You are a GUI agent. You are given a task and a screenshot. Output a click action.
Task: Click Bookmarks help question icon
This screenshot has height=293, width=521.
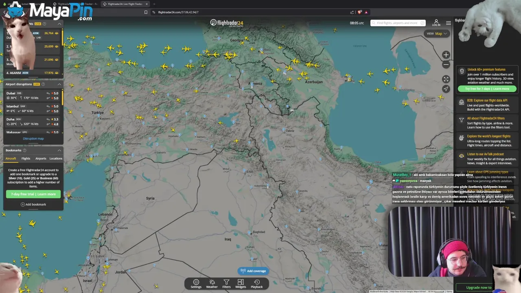click(x=24, y=150)
